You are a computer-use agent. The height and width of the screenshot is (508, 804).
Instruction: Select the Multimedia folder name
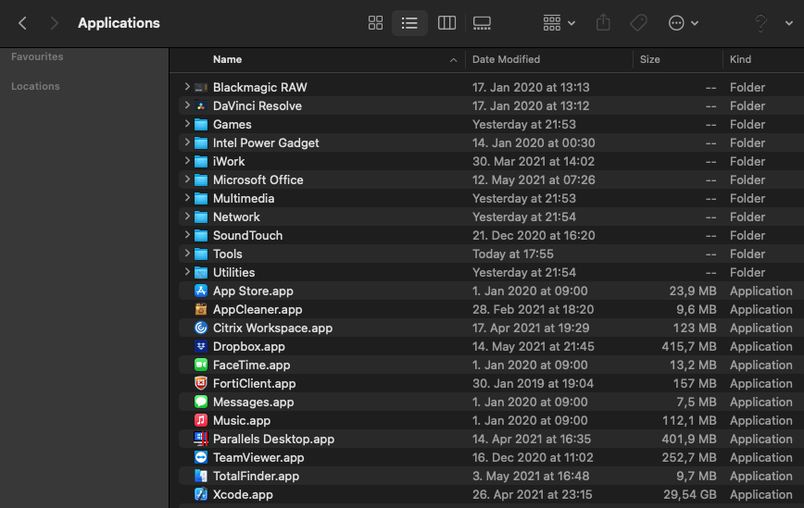click(x=244, y=198)
